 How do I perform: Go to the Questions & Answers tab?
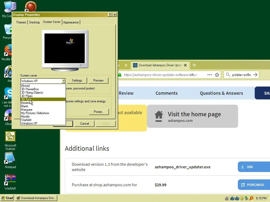click(221, 93)
